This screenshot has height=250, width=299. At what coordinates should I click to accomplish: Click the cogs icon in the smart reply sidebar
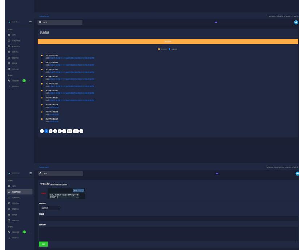point(9,198)
